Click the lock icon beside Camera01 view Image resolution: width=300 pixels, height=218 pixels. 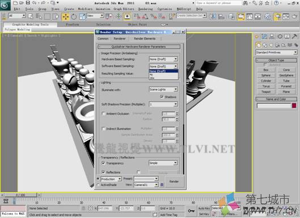162,185
